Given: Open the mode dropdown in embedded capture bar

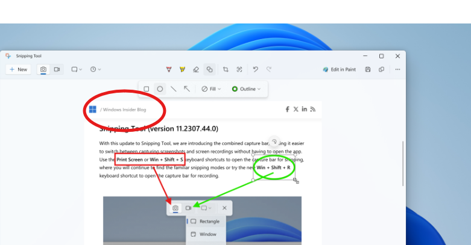Looking at the screenshot, I should point(206,208).
